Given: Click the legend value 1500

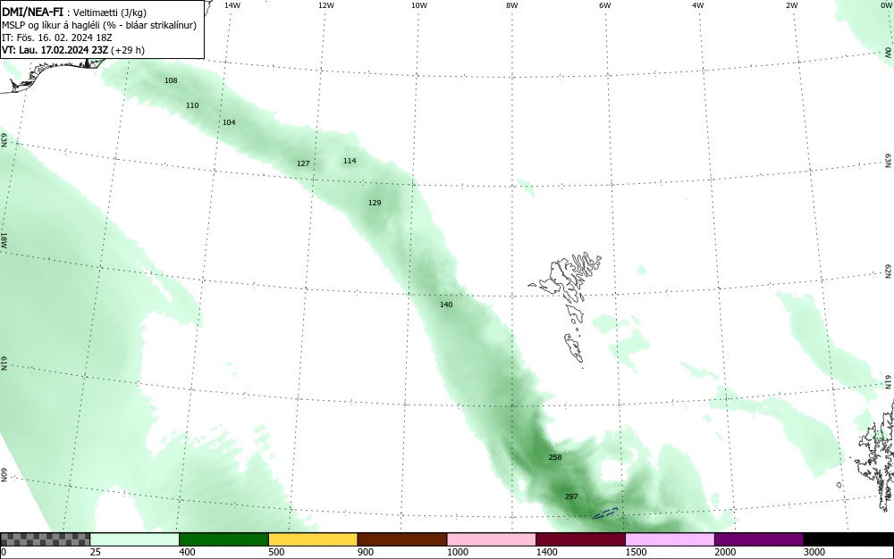Looking at the screenshot, I should 636,552.
